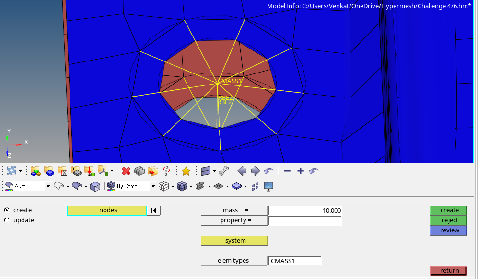Select the Delete tool icon
478x279 pixels.
[126, 171]
